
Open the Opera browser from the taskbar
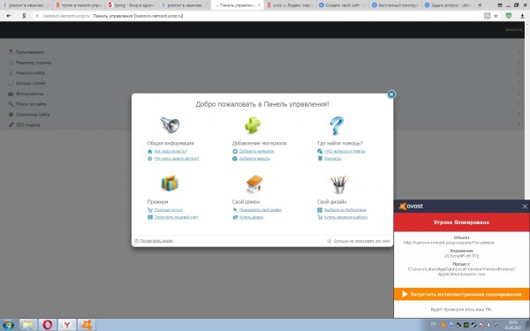point(48,325)
